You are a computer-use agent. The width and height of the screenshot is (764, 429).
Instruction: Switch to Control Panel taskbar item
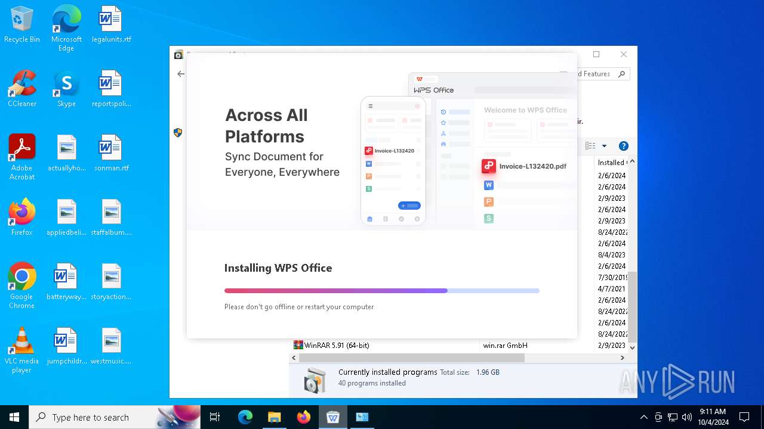pos(362,417)
